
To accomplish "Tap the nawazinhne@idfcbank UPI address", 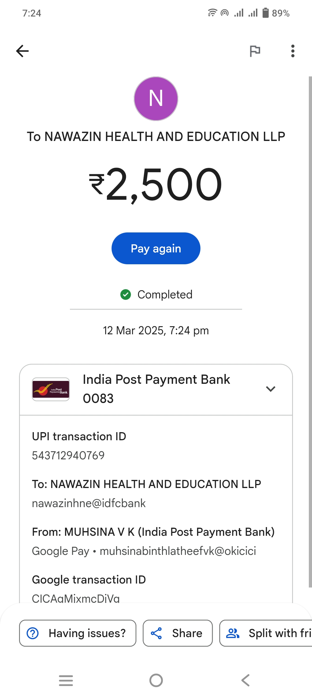I will click(x=89, y=503).
